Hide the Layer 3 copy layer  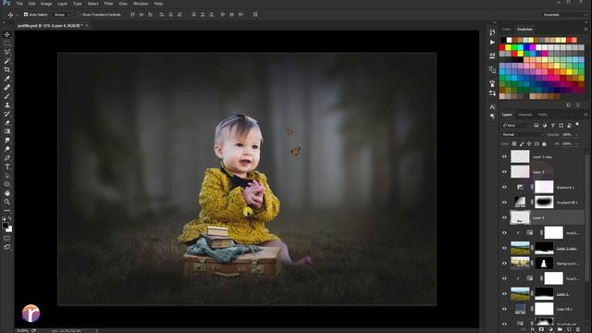[504, 156]
